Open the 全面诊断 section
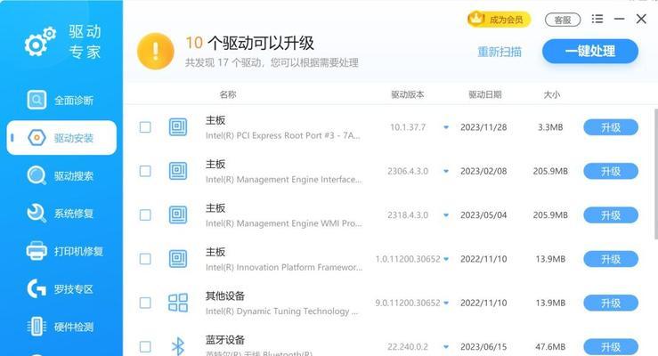 pos(61,100)
